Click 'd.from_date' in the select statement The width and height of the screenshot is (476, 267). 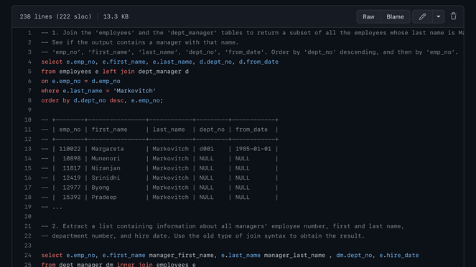pyautogui.click(x=258, y=62)
